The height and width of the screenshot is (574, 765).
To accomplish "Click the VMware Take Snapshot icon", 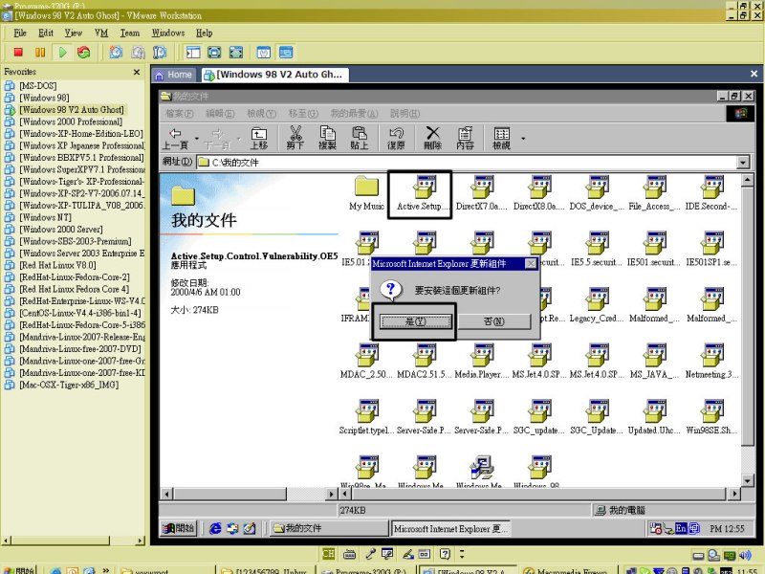I will point(116,53).
